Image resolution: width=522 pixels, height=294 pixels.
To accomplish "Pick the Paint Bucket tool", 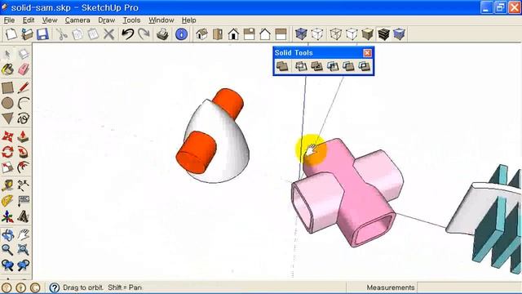I will click(7, 69).
